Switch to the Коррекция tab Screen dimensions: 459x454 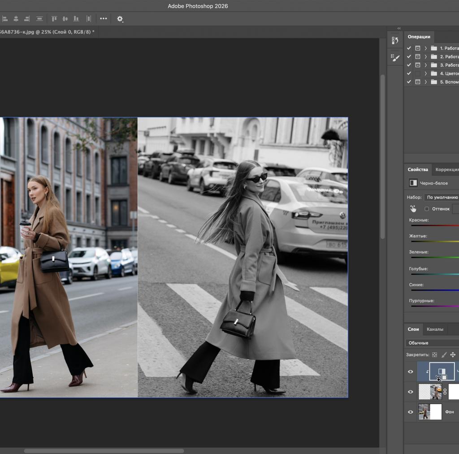(x=448, y=169)
